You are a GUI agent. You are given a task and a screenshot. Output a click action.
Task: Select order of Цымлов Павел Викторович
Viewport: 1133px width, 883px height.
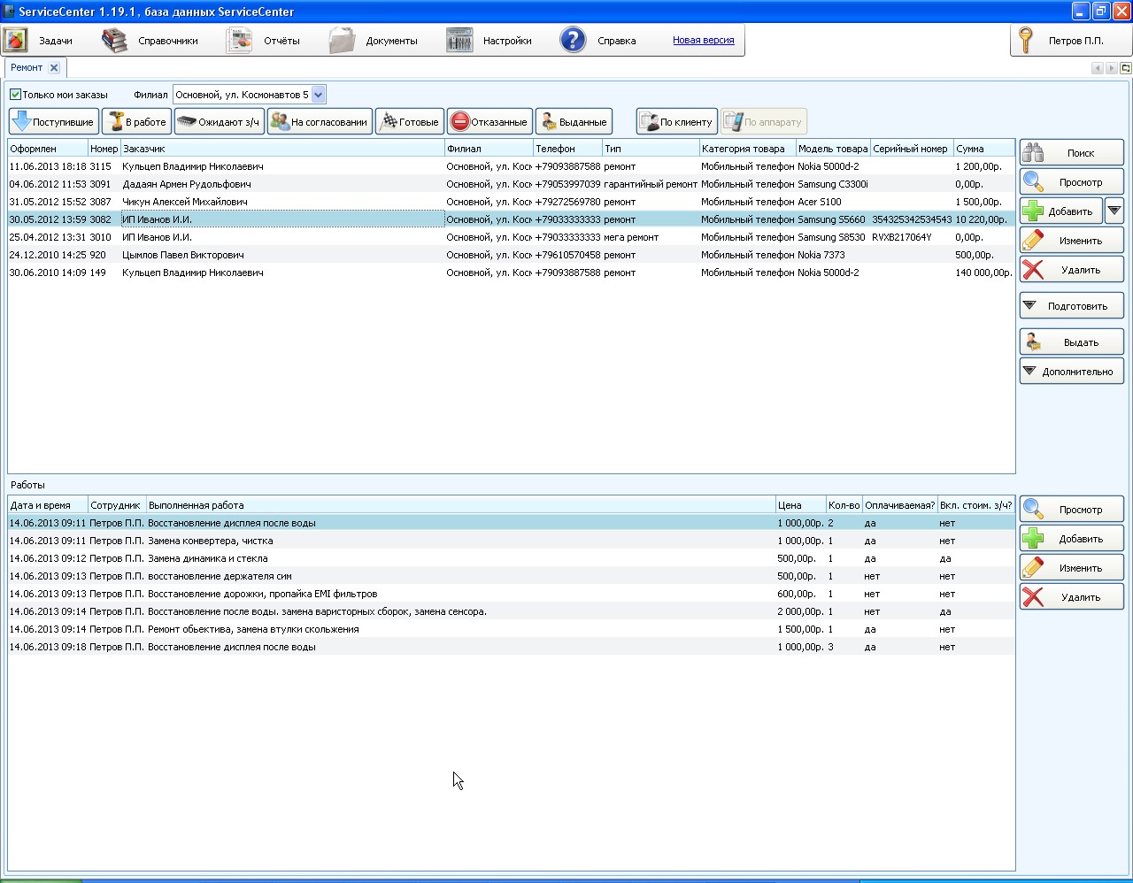pyautogui.click(x=512, y=255)
